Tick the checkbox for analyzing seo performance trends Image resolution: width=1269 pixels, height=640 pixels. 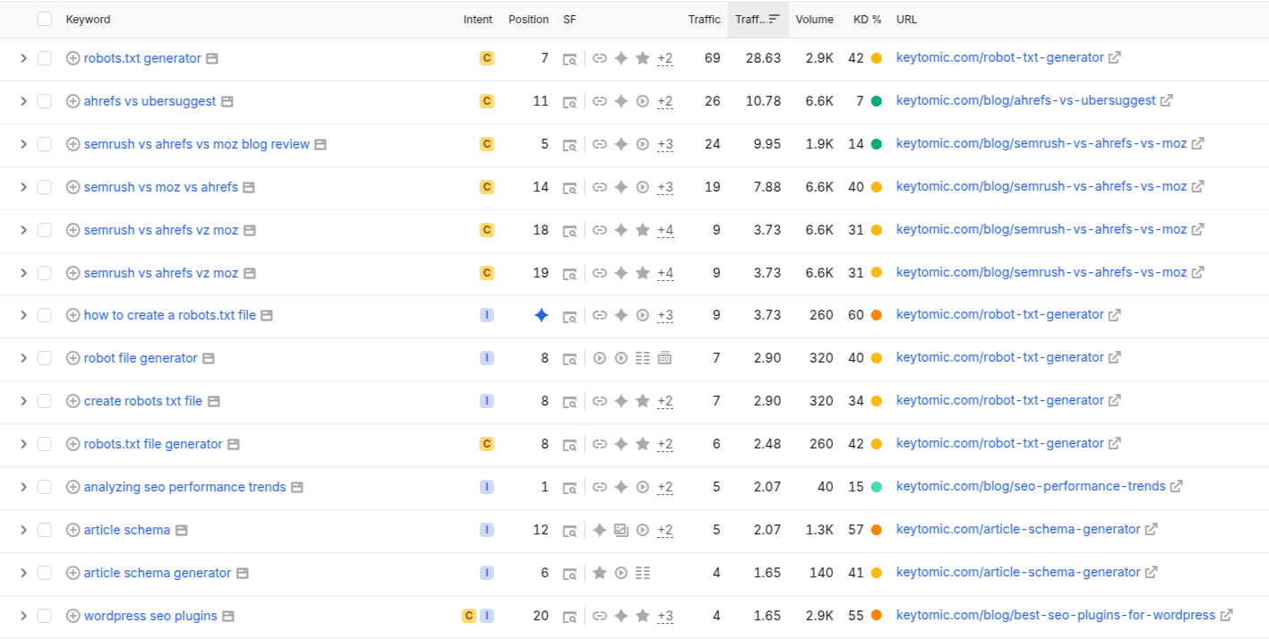click(x=45, y=487)
